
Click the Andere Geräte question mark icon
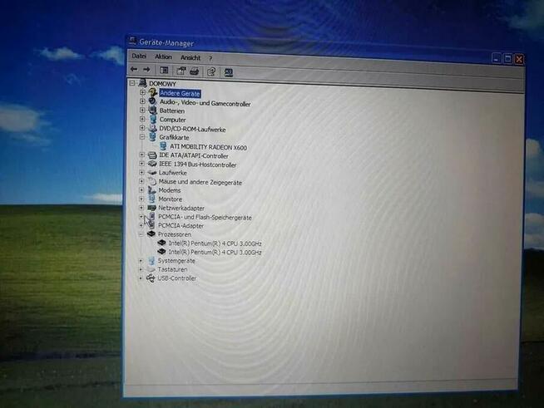coord(152,92)
